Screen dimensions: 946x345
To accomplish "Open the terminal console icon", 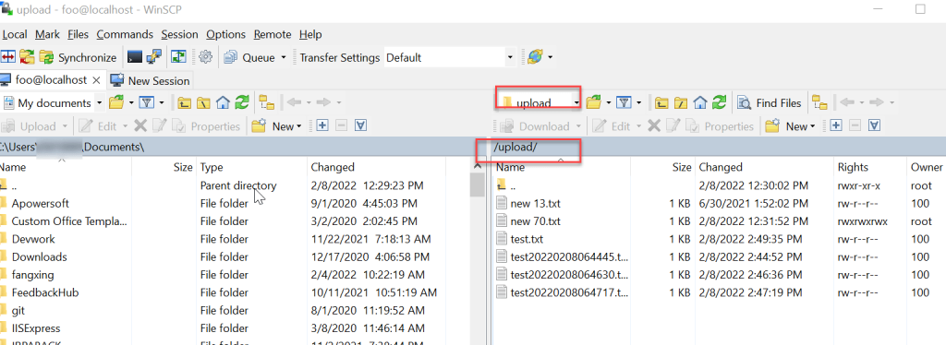I will (135, 57).
